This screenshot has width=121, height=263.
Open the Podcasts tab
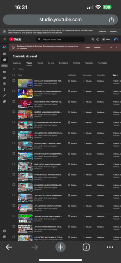point(89,63)
